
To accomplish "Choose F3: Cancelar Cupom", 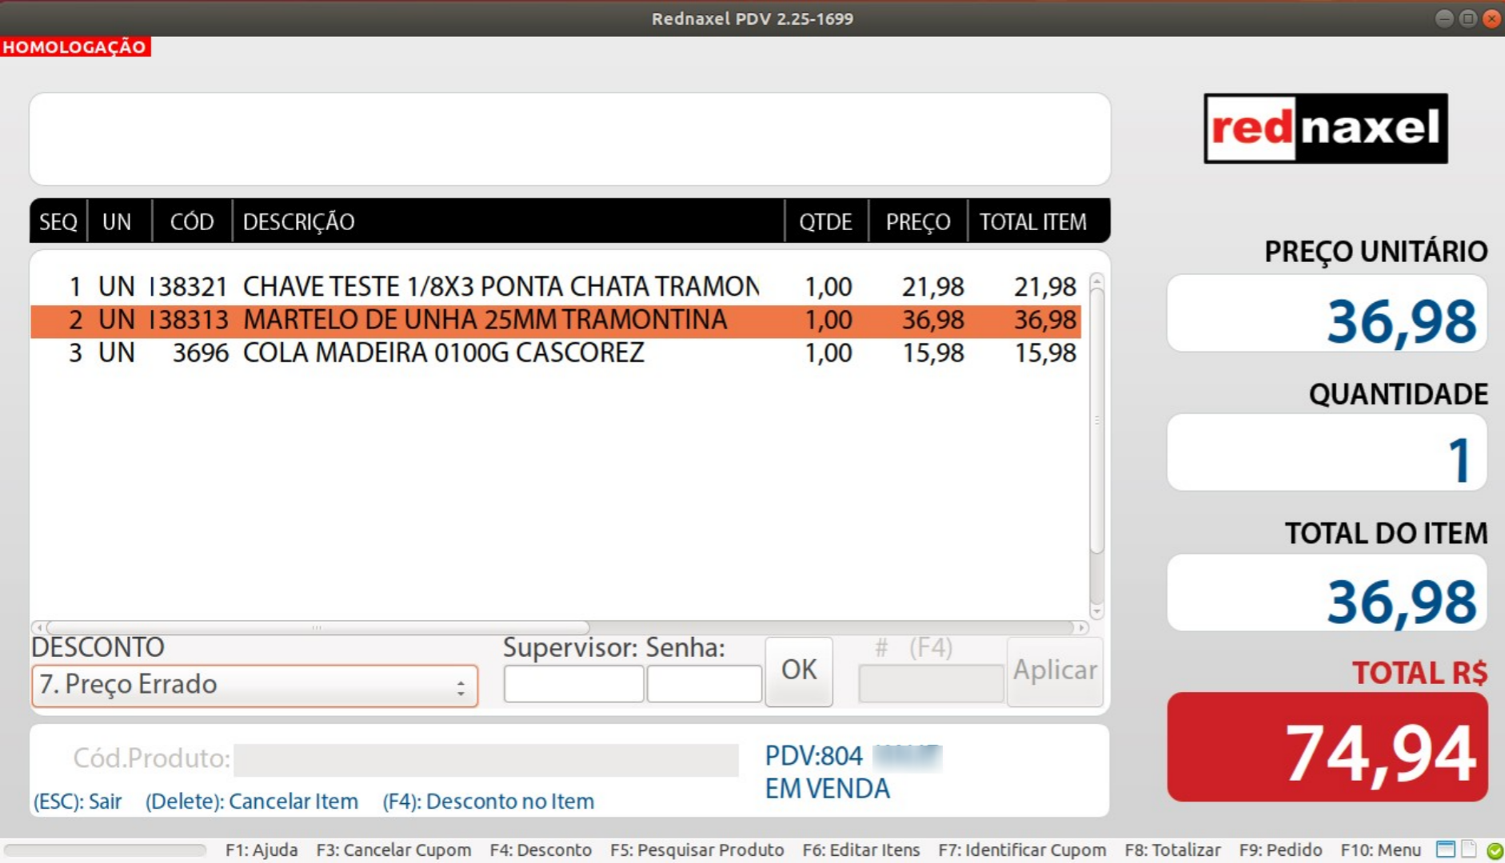I will coord(395,850).
